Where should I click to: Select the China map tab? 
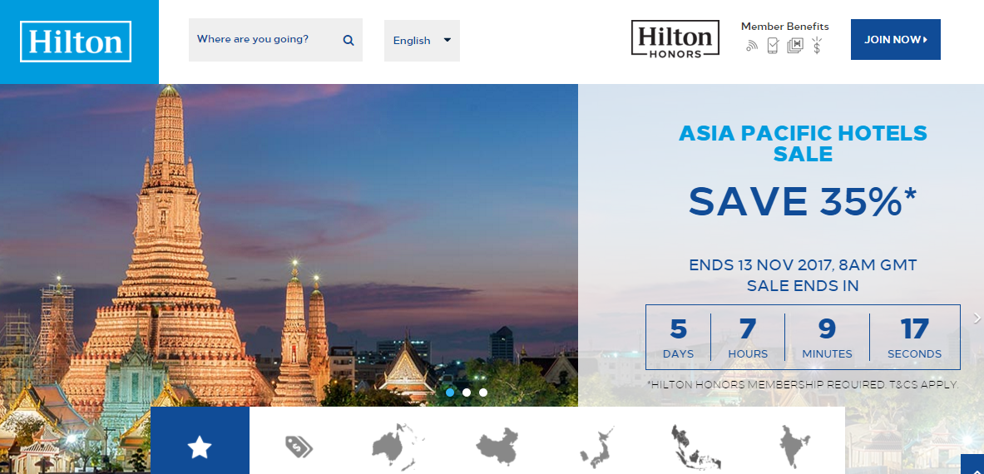[x=497, y=446]
